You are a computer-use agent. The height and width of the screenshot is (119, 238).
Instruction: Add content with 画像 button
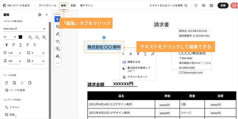click(x=10, y=115)
